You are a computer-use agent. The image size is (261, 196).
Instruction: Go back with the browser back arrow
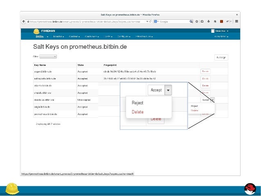point(24,21)
